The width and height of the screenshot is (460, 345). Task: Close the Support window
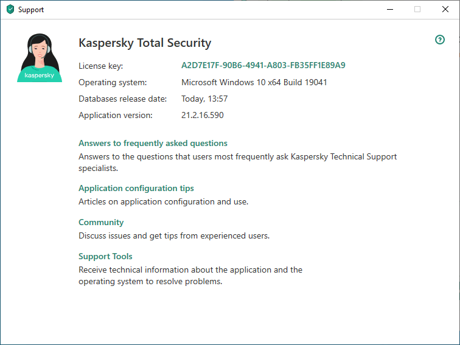point(445,10)
